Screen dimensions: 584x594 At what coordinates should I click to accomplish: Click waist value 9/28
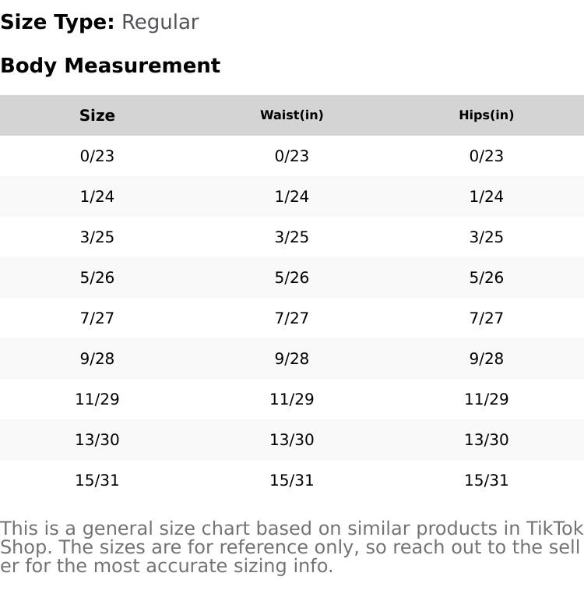point(292,359)
